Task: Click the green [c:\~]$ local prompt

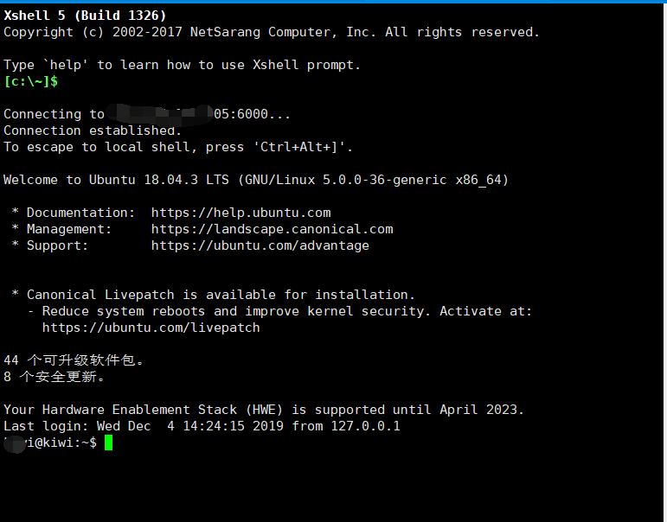Action: 31,81
